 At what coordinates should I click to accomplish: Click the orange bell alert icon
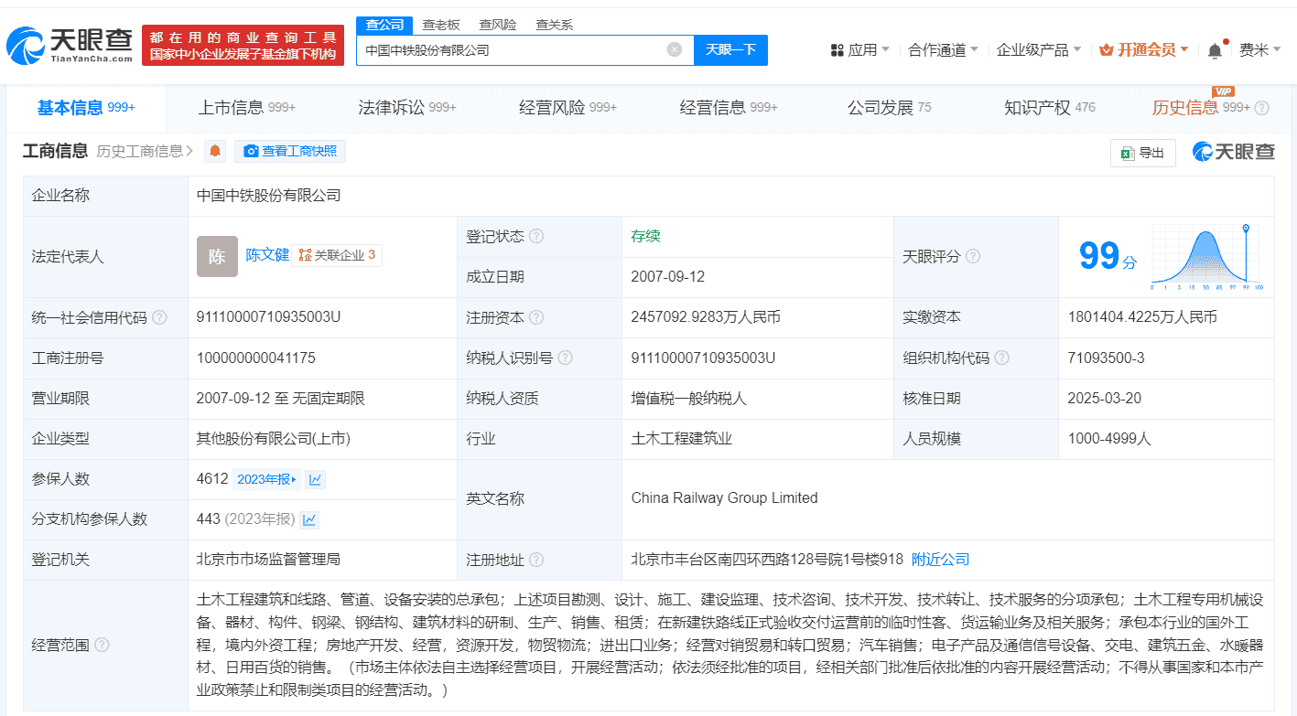click(x=215, y=152)
